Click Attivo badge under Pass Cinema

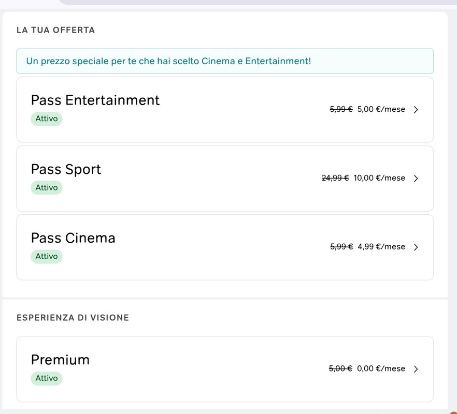[47, 257]
